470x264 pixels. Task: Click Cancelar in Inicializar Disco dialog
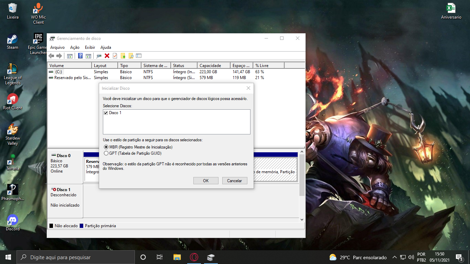[x=235, y=180]
